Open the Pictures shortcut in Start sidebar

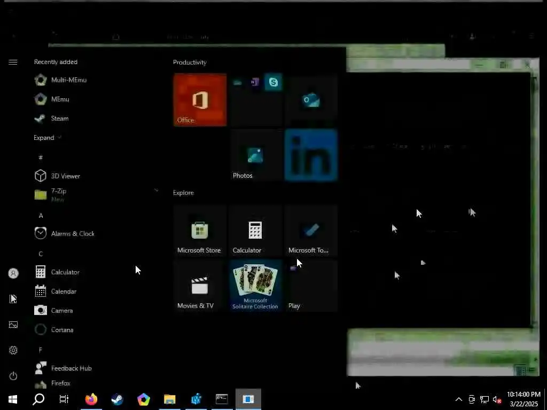tap(13, 325)
